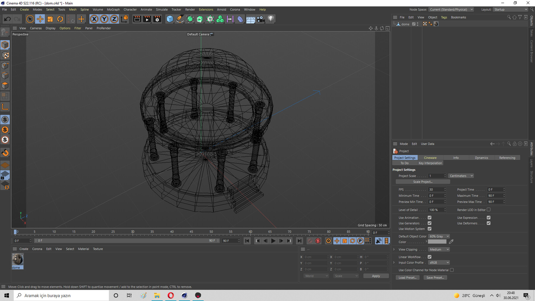Switch to the Dynamics tab
Screen dimensions: 535x301
[x=481, y=158]
